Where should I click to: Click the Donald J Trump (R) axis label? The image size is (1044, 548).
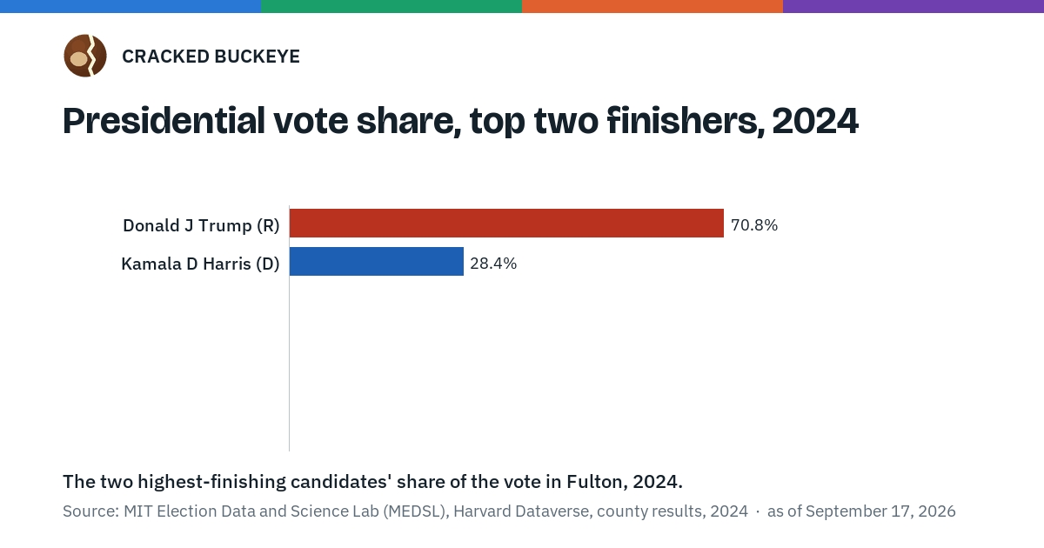[201, 226]
